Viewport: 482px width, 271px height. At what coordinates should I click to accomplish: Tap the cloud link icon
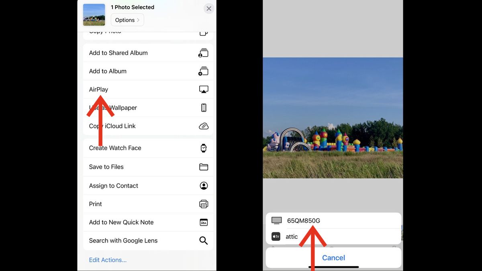204,126
